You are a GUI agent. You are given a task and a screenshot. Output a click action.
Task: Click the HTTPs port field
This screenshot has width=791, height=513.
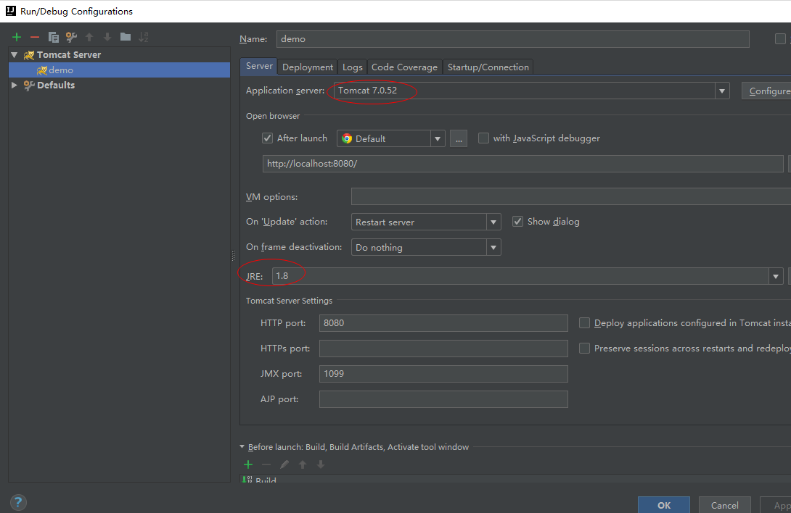coord(443,349)
